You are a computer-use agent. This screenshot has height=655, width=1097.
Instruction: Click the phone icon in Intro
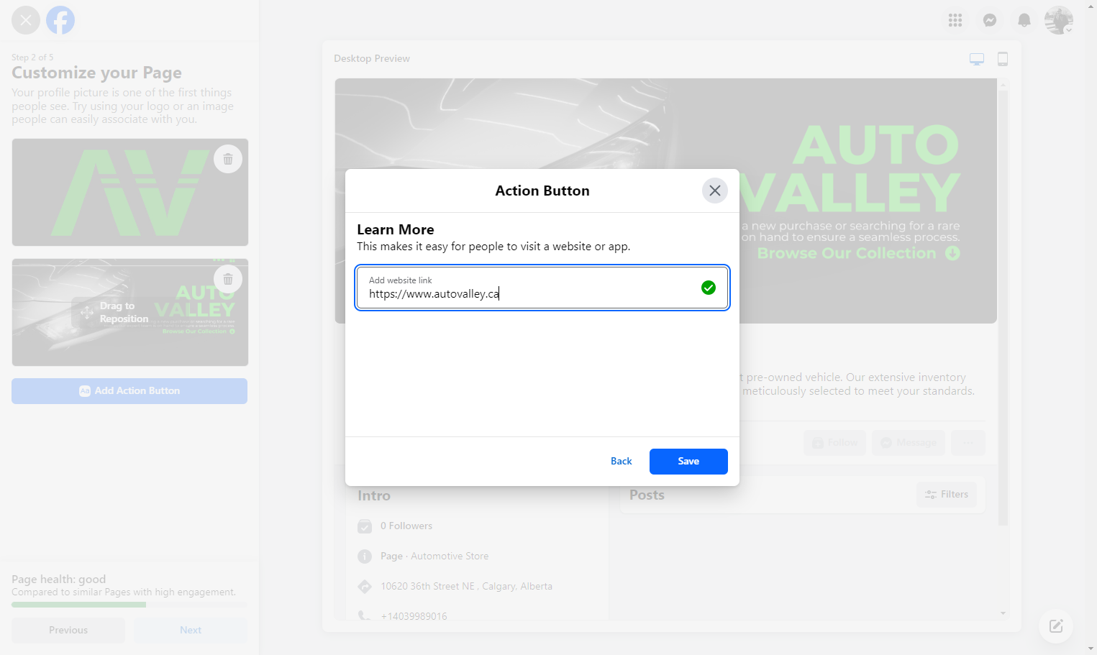pos(365,615)
